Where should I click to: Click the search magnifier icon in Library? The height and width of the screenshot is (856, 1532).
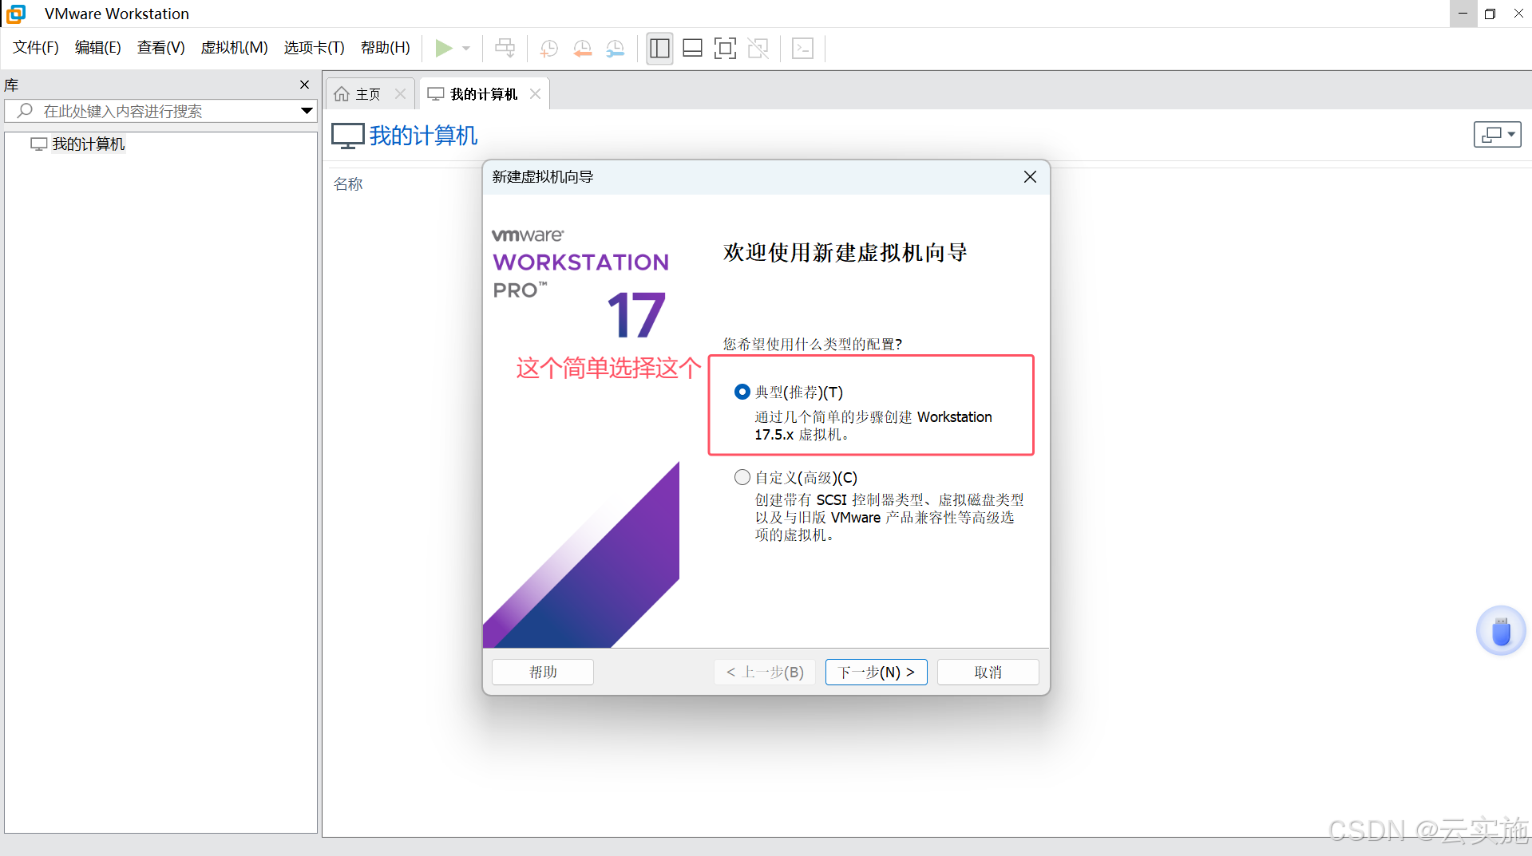coord(25,111)
